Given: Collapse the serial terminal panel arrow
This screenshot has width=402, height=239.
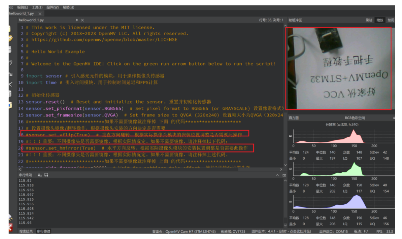Looking at the screenshot, I should (x=277, y=175).
